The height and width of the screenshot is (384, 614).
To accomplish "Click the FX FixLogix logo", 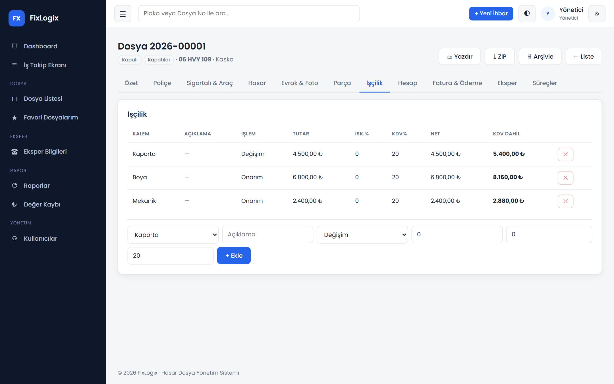I will pyautogui.click(x=34, y=18).
